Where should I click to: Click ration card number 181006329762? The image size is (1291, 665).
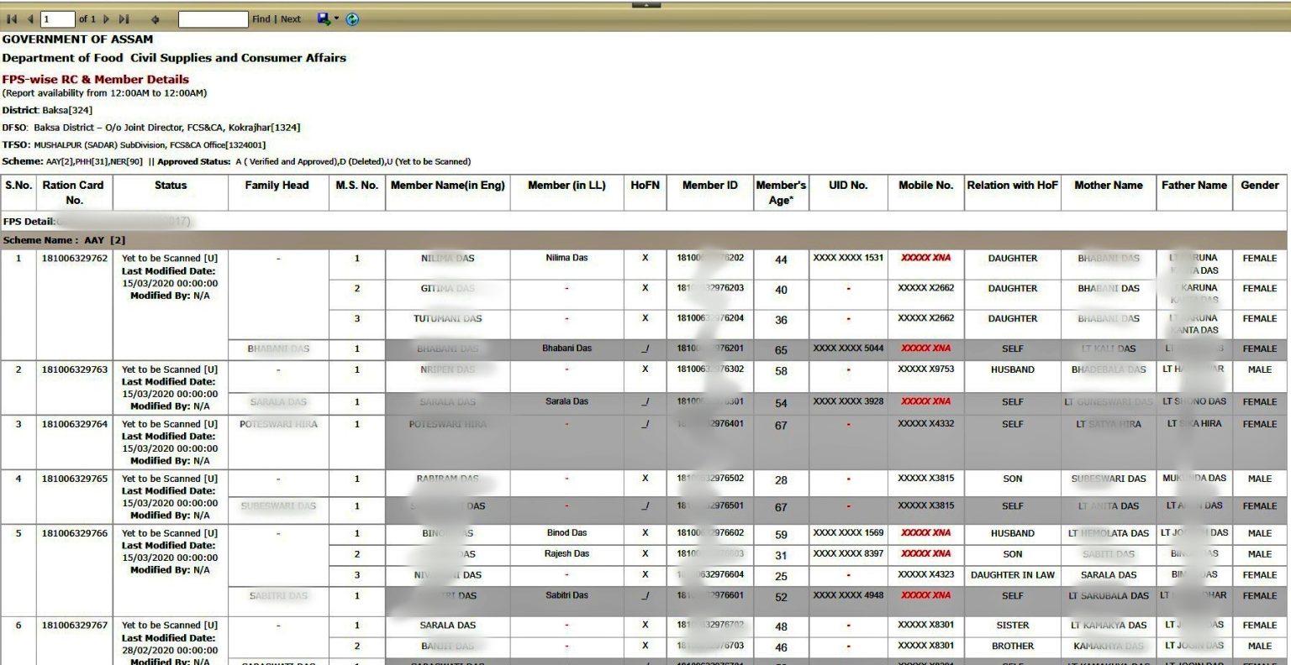[x=74, y=258]
